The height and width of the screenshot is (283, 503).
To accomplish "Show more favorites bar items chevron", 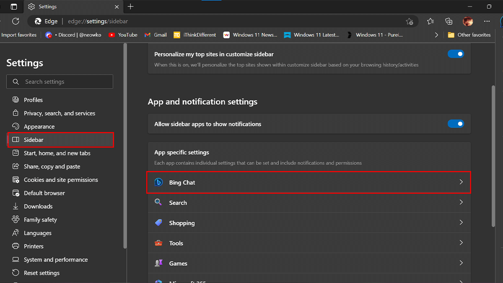I will (437, 35).
